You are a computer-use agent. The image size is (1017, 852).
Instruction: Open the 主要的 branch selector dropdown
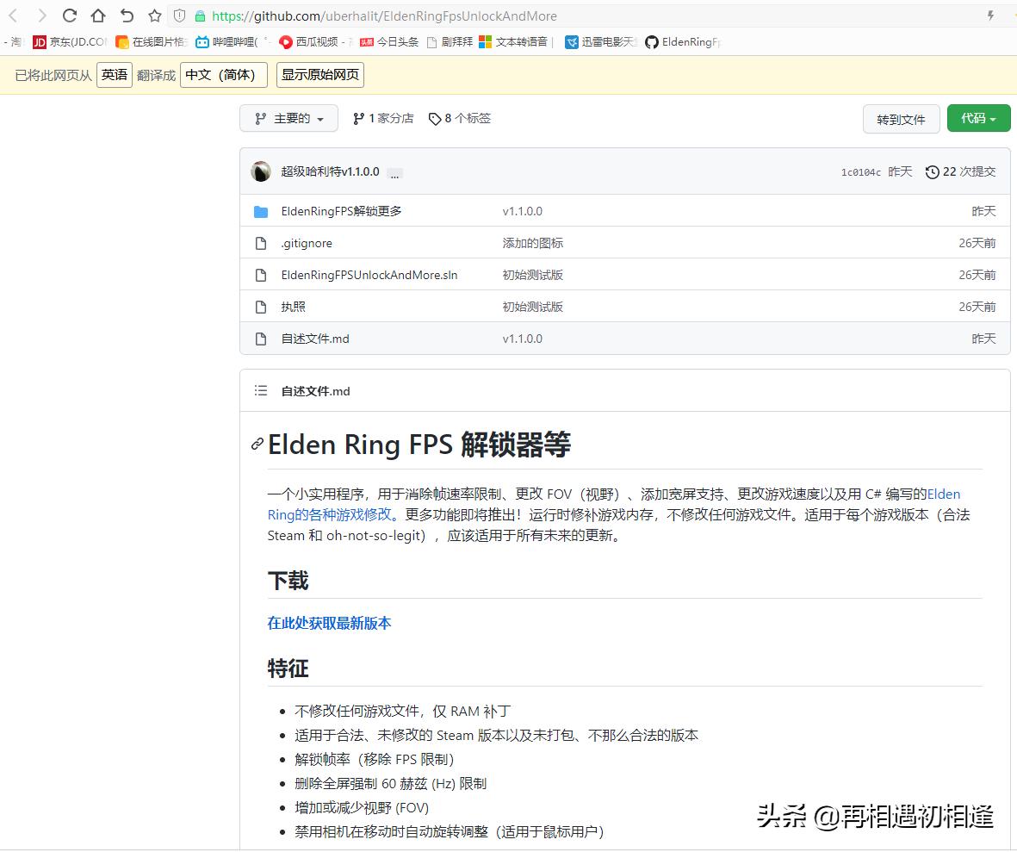(288, 119)
